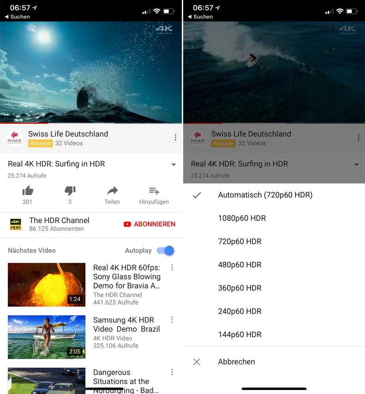Expand video description arrow in left screen
The height and width of the screenshot is (394, 365).
[173, 165]
